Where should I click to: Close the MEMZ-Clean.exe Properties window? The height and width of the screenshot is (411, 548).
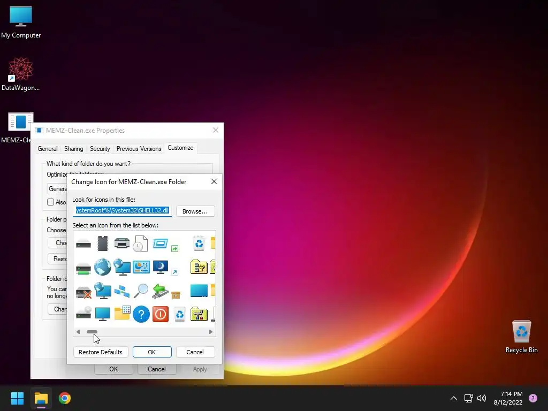pyautogui.click(x=216, y=130)
